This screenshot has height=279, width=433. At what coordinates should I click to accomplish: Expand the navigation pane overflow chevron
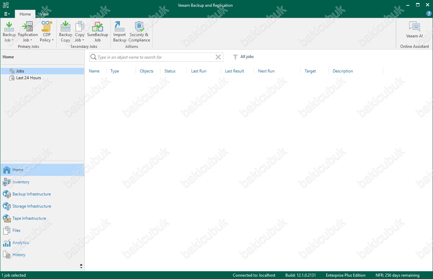coord(81,266)
